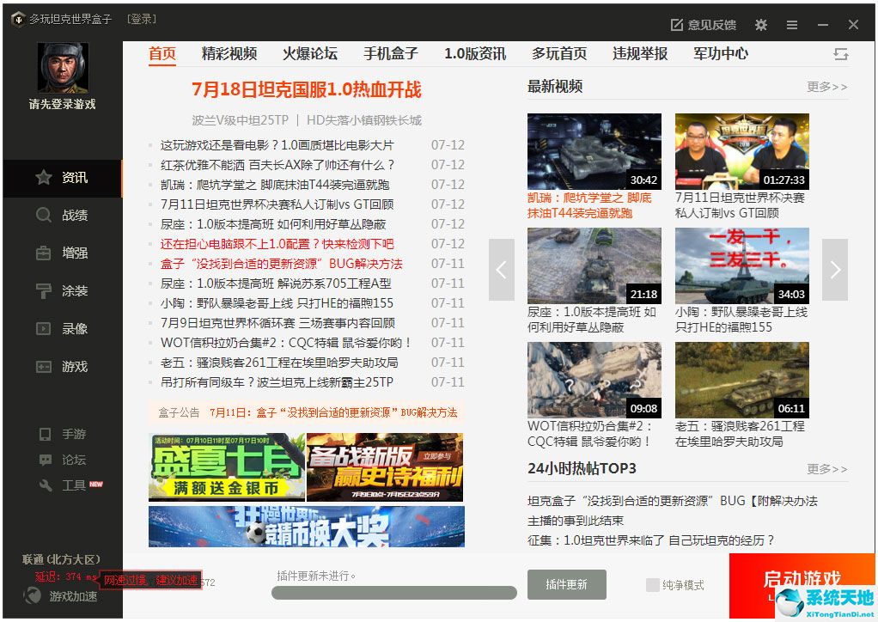878x622 pixels.
Task: Click the red 启动游戏 button
Action: coord(802,585)
